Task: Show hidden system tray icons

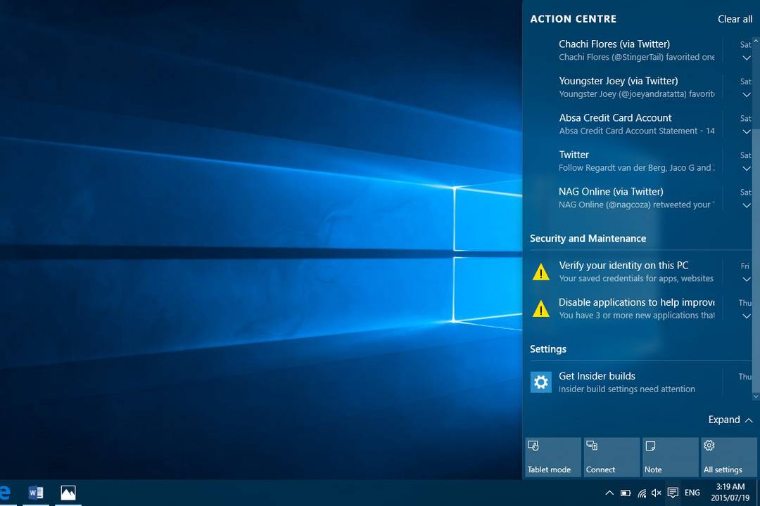Action: coord(609,493)
